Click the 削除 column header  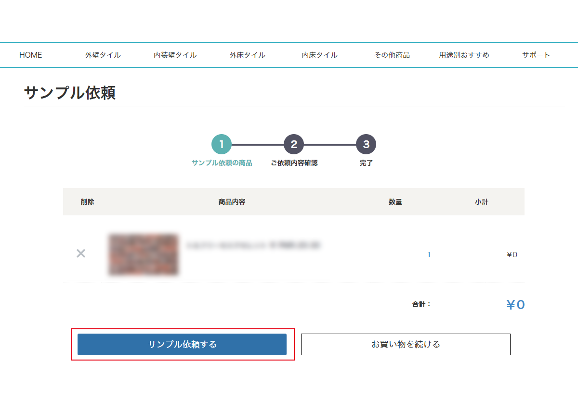tap(88, 202)
